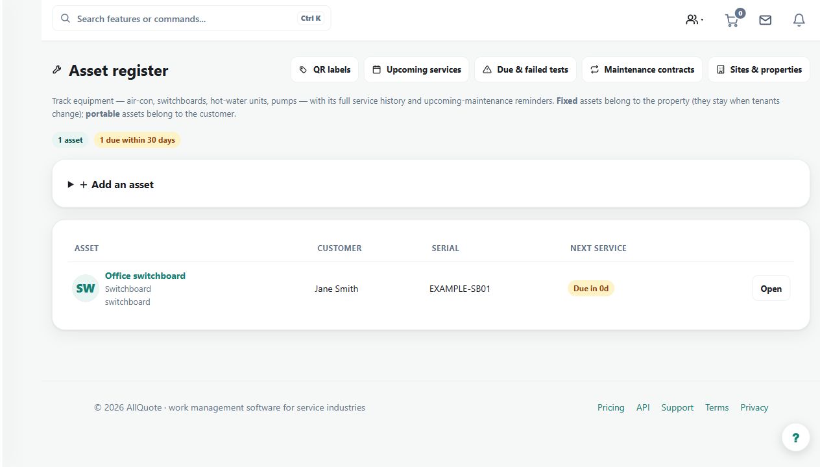Screen dimensions: 820x467
Task: Click the CUSTOMER column header
Action: 339,248
